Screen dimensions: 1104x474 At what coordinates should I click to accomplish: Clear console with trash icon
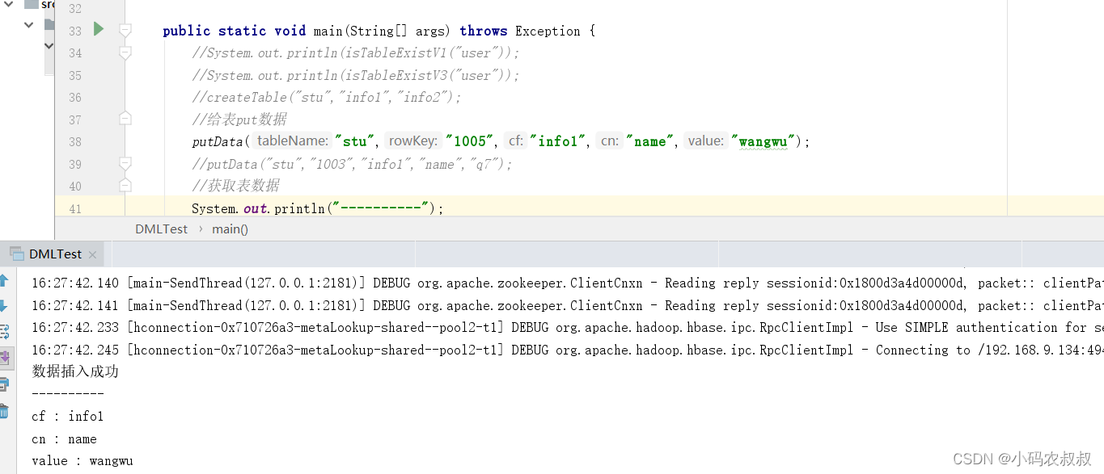click(x=3, y=411)
